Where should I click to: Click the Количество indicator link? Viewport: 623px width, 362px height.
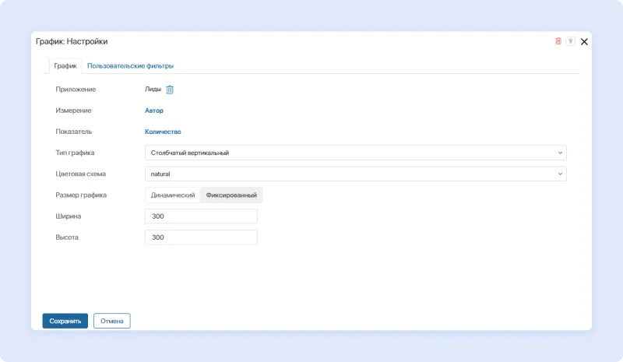pyautogui.click(x=163, y=132)
